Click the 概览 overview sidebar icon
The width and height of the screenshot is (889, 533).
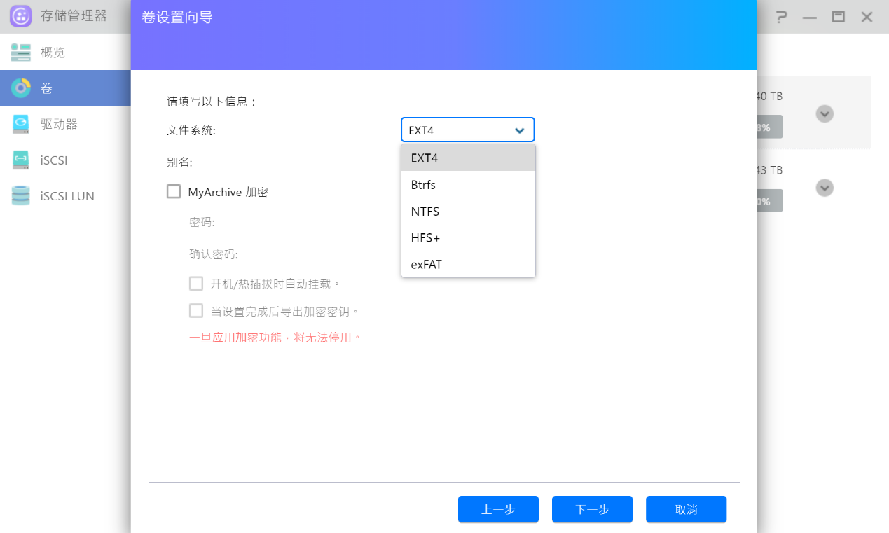(x=20, y=53)
